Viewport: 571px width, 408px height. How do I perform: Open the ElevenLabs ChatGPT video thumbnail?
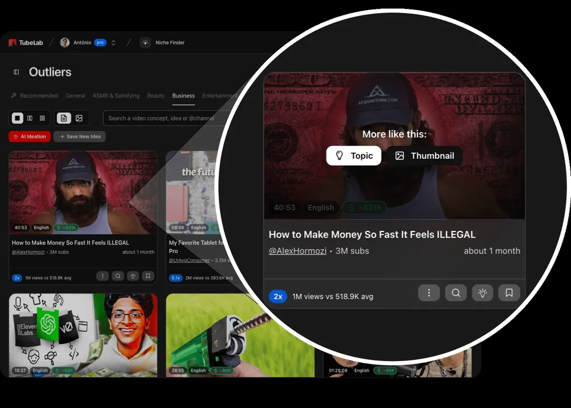tap(83, 335)
